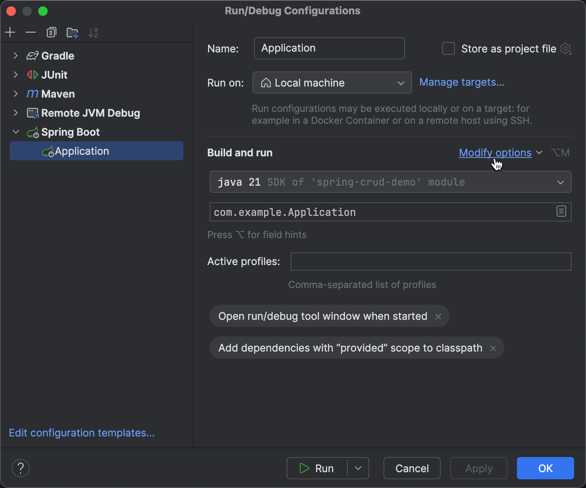Open the Store as project file gear settings

point(565,48)
